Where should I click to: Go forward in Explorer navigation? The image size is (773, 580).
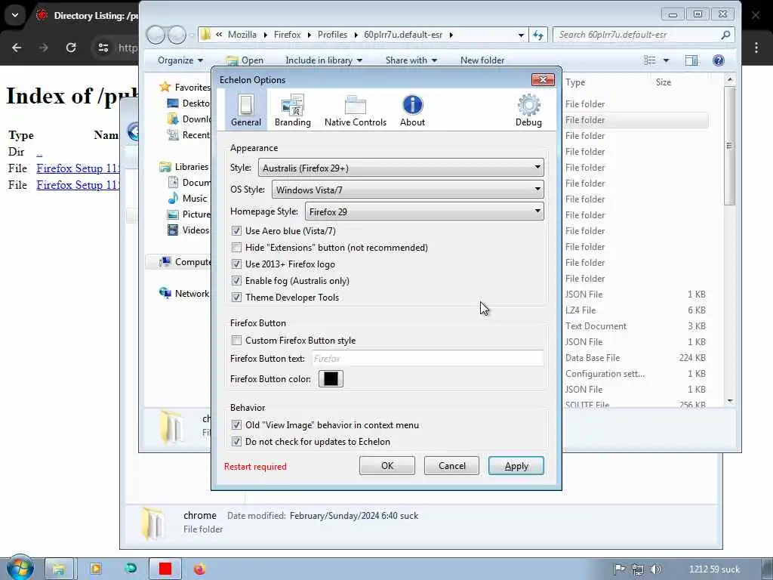(177, 35)
